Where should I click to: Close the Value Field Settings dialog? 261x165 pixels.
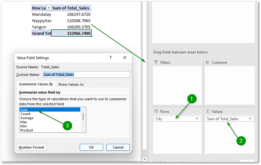(x=125, y=58)
